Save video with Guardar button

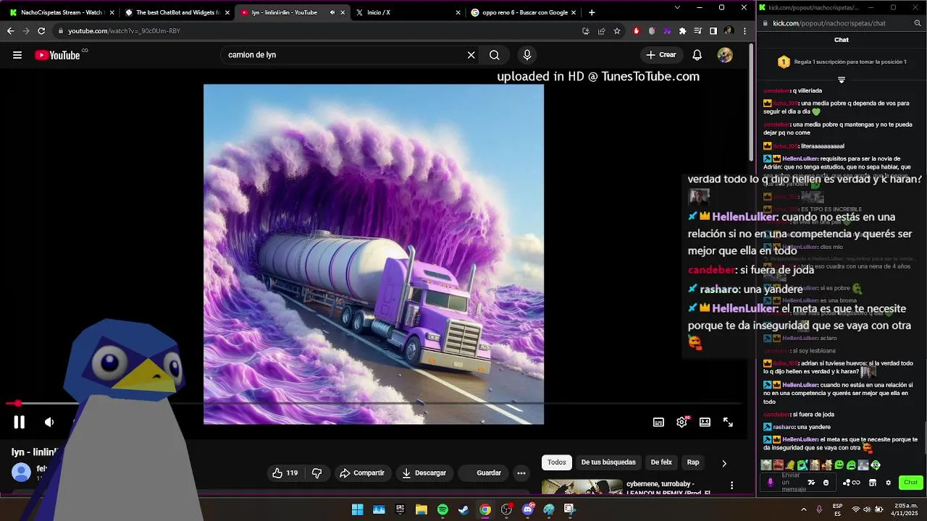click(482, 473)
